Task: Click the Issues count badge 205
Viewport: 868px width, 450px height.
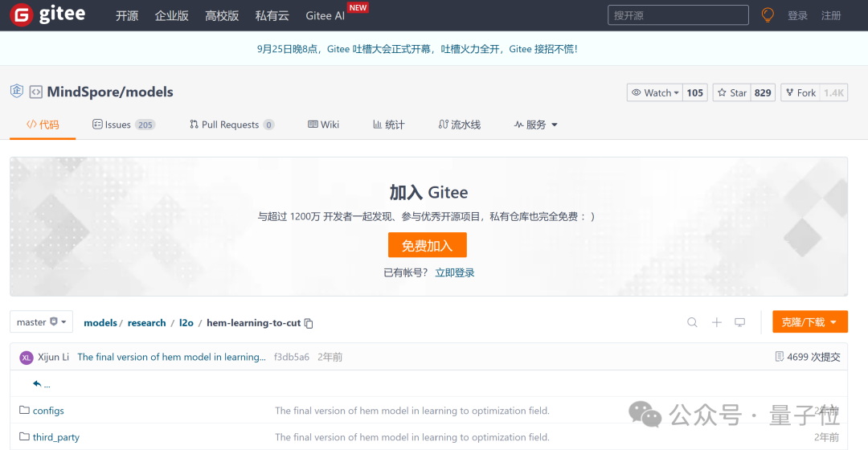Action: click(145, 125)
